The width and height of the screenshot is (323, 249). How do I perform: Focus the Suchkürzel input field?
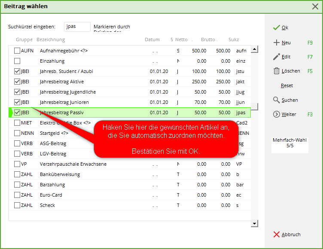click(x=77, y=27)
